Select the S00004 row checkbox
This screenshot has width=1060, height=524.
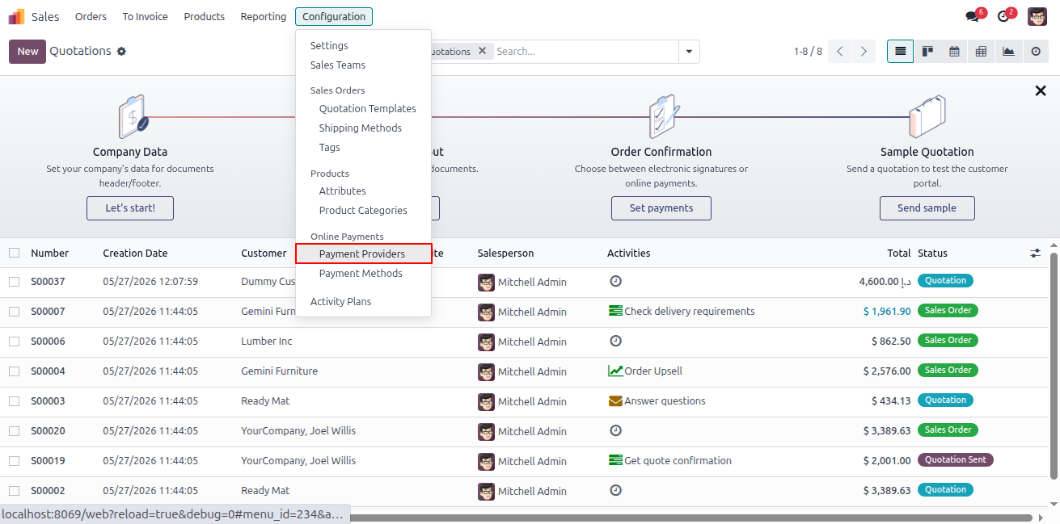[14, 371]
